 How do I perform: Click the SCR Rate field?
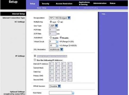tap(53, 34)
